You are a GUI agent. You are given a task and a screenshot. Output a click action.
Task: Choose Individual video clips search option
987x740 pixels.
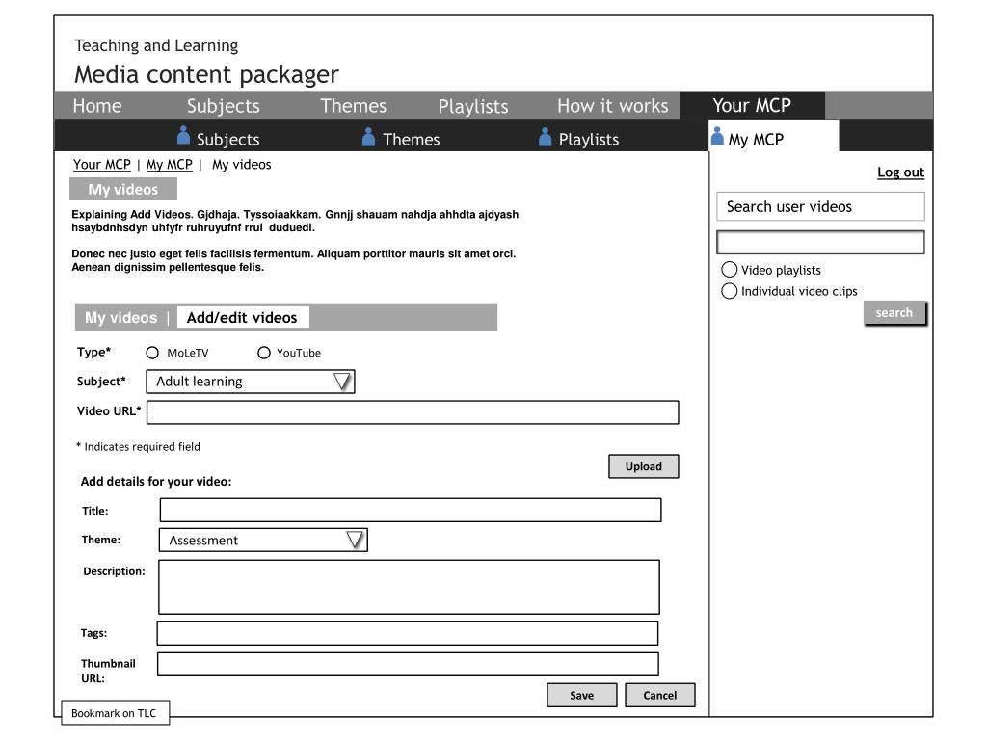click(729, 291)
